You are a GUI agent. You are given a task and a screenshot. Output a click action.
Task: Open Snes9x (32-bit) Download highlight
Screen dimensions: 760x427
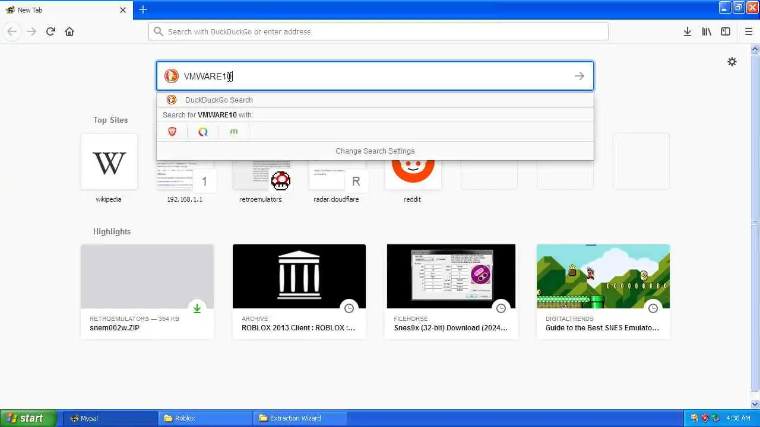(x=451, y=291)
